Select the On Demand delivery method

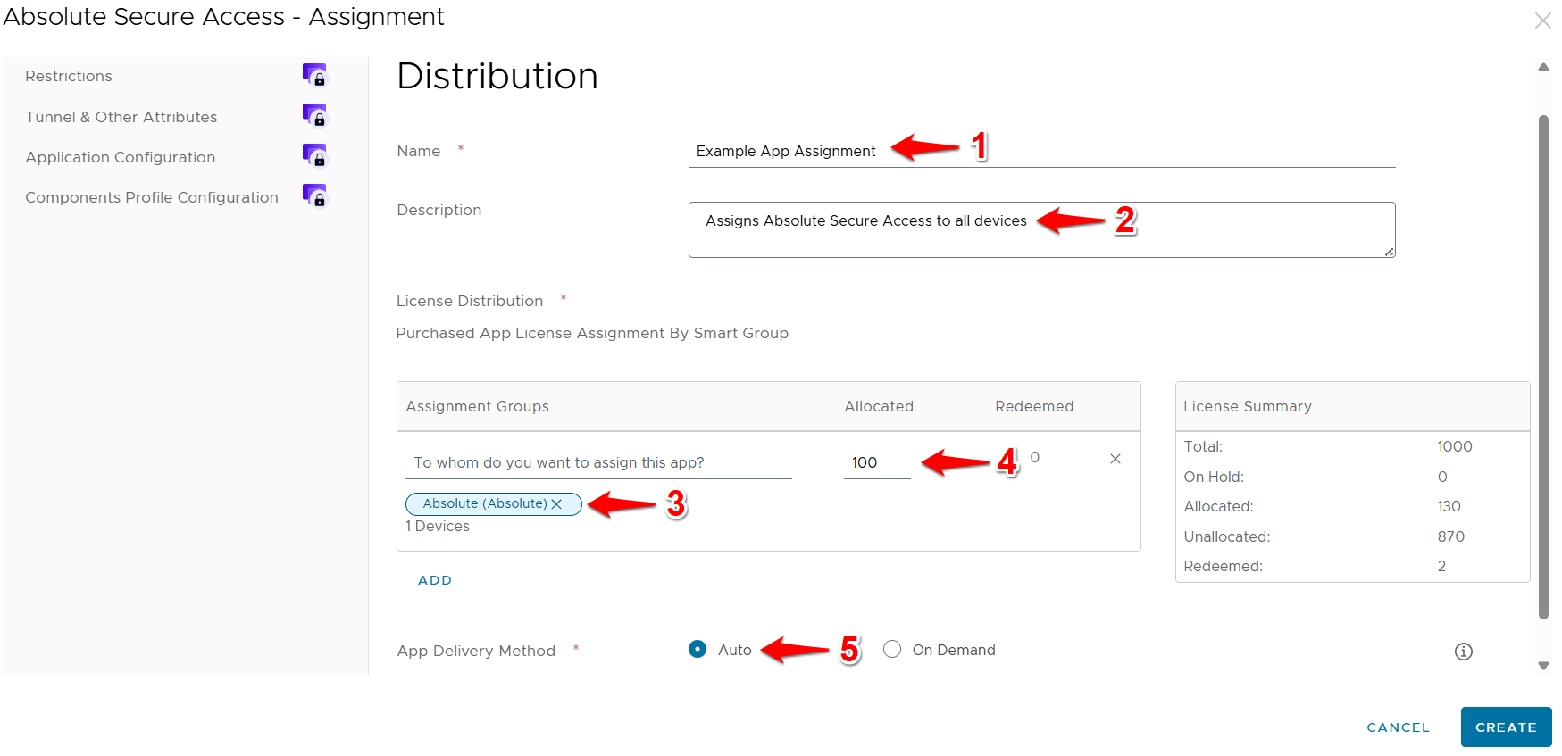[892, 650]
